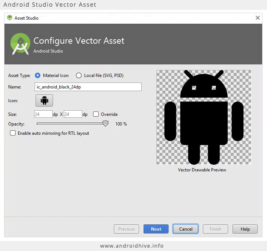Click the width size field

[43, 114]
